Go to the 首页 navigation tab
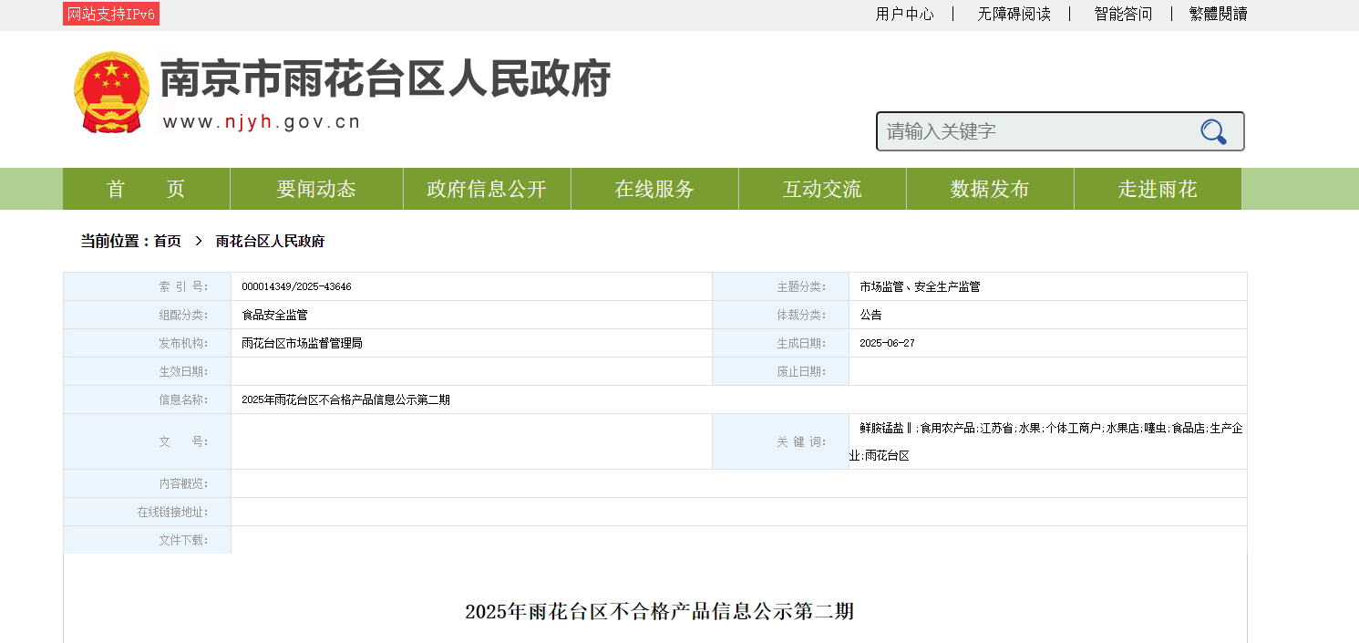The height and width of the screenshot is (643, 1359). coord(146,189)
